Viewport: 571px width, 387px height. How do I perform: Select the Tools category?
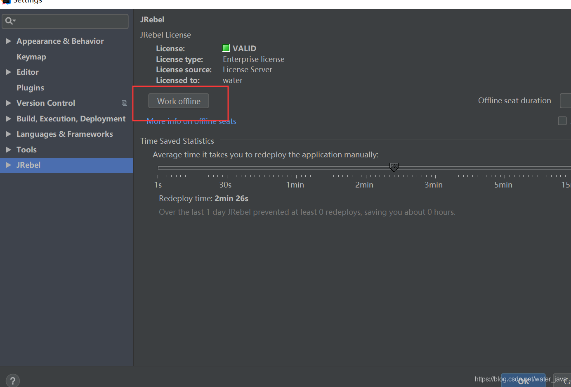26,150
